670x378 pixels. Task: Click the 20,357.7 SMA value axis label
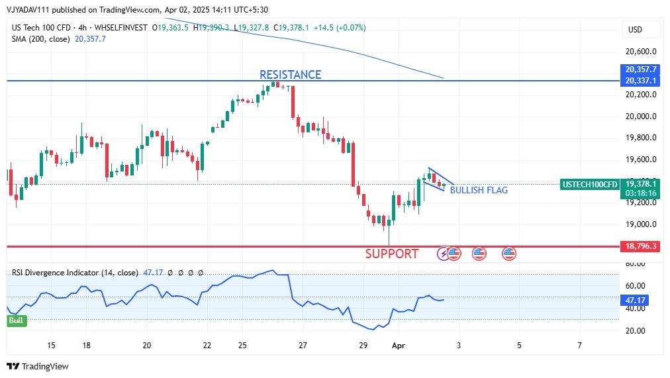[640, 70]
